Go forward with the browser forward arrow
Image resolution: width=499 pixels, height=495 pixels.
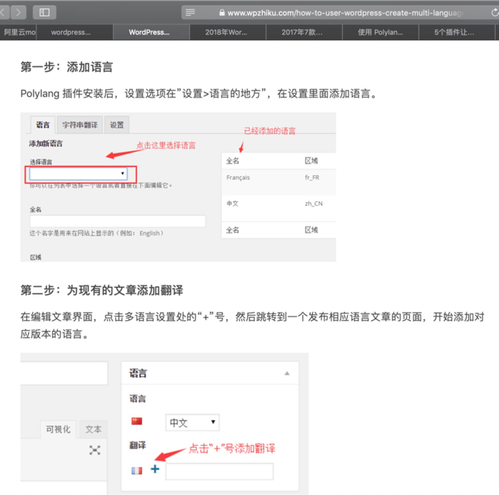click(19, 12)
